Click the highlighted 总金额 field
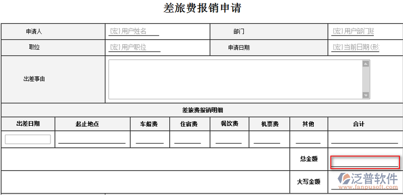 click(365, 162)
